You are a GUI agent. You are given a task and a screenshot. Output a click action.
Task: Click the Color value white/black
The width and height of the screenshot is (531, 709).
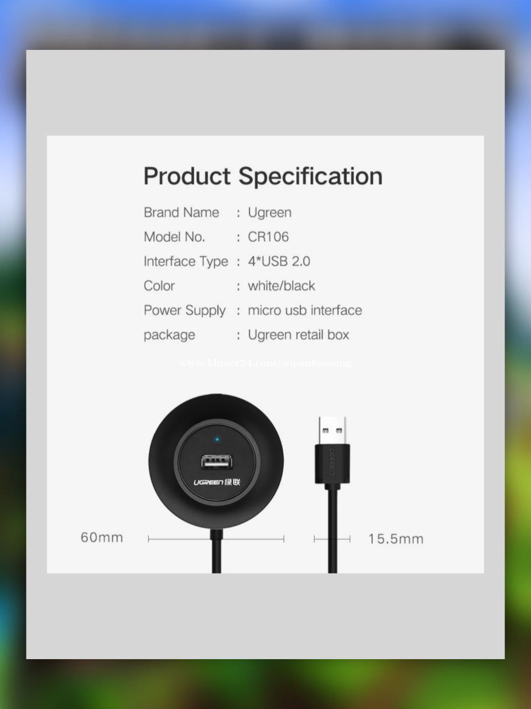tap(282, 286)
